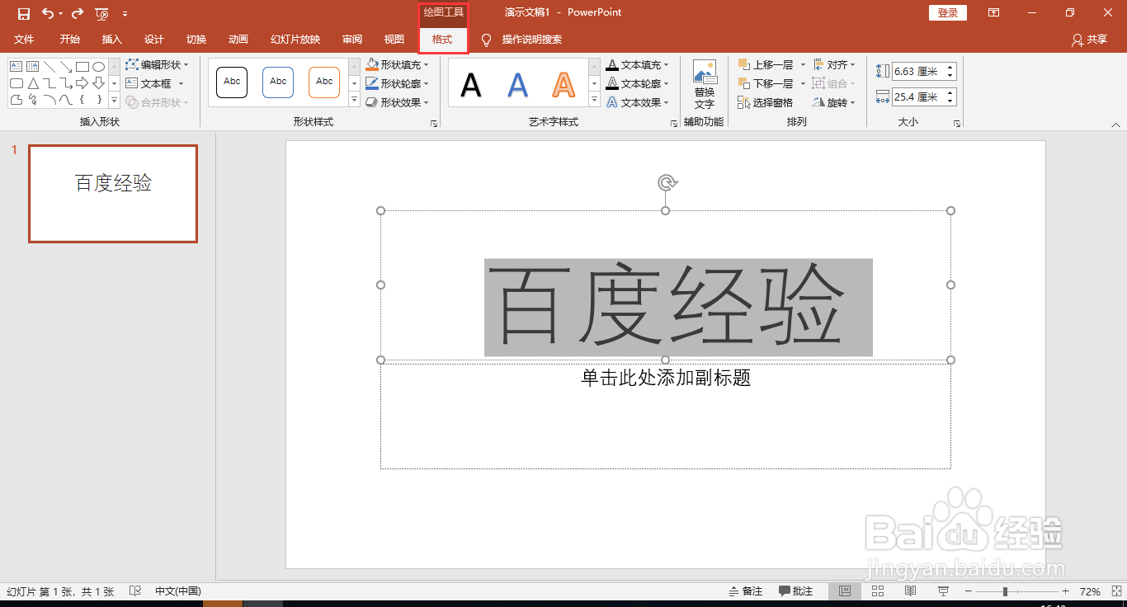Image resolution: width=1127 pixels, height=607 pixels.
Task: Select the oval shape
Action: (98, 66)
